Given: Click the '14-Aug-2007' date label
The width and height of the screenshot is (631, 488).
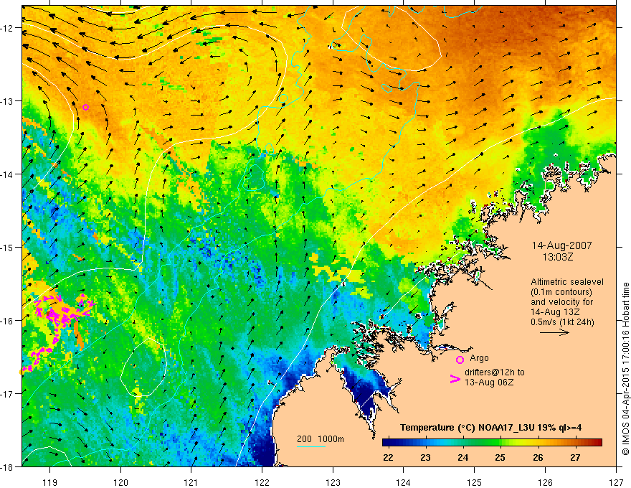Looking at the screenshot, I should [561, 245].
